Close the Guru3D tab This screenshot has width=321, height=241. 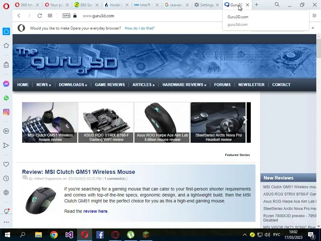(248, 5)
